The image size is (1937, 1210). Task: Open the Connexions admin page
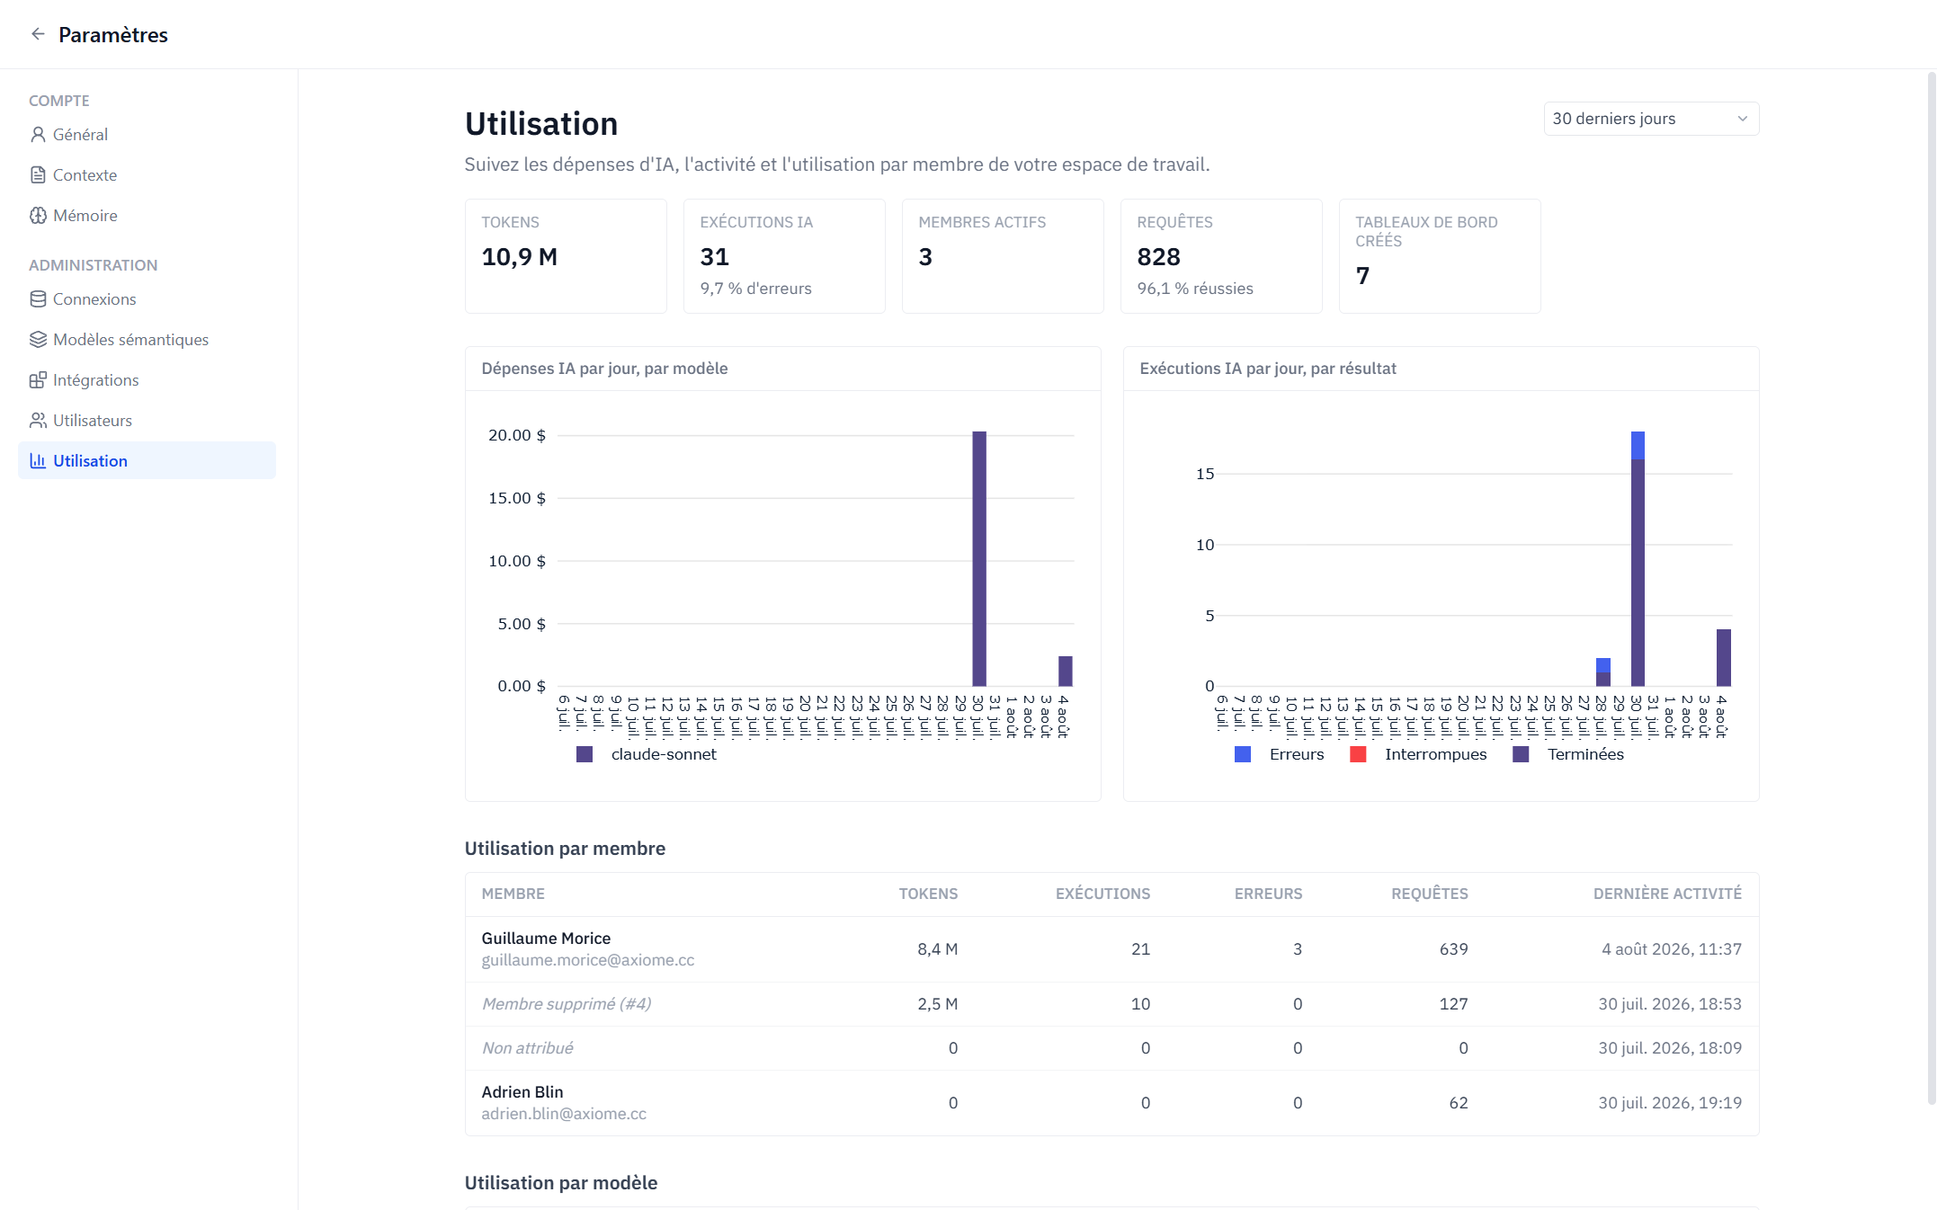point(147,299)
